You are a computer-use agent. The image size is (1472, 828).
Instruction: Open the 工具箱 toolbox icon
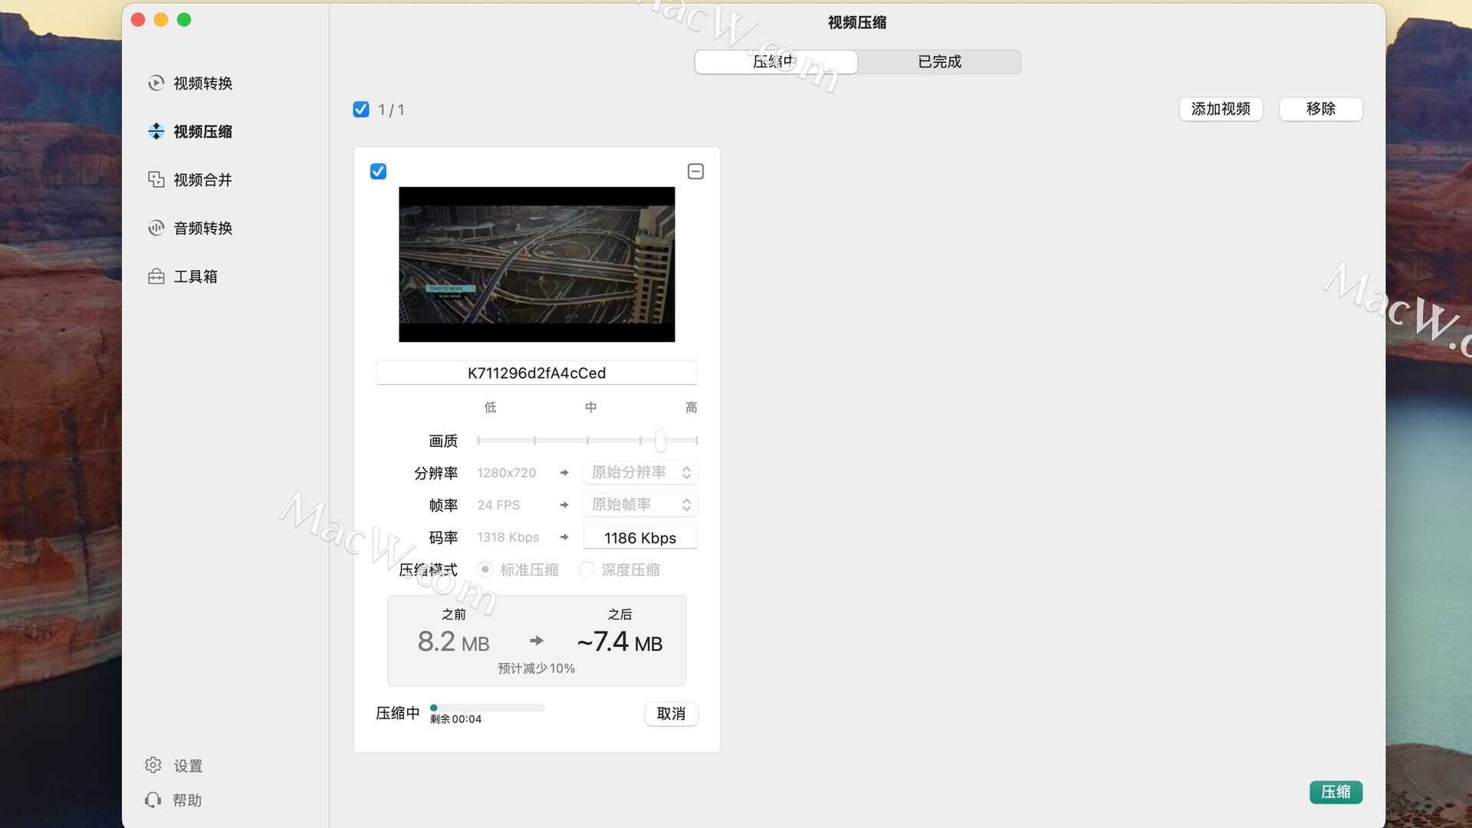156,276
